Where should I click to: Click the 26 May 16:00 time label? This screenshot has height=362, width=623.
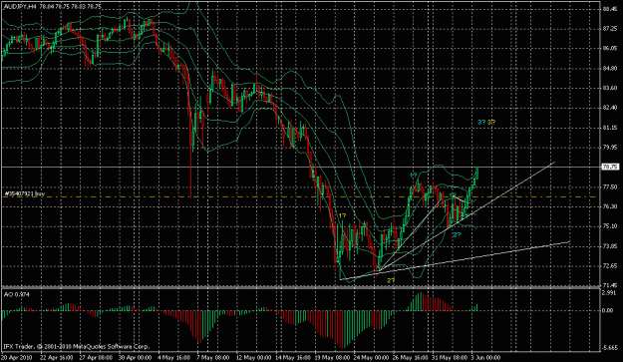pos(410,357)
